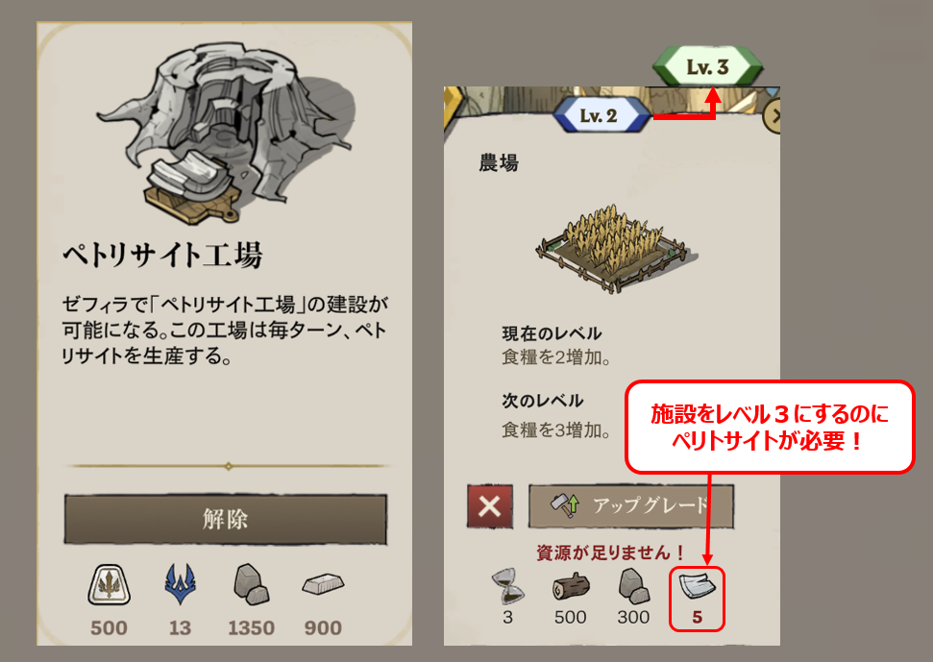Click the petricite sheet resource icon
933x662 pixels.
[698, 586]
